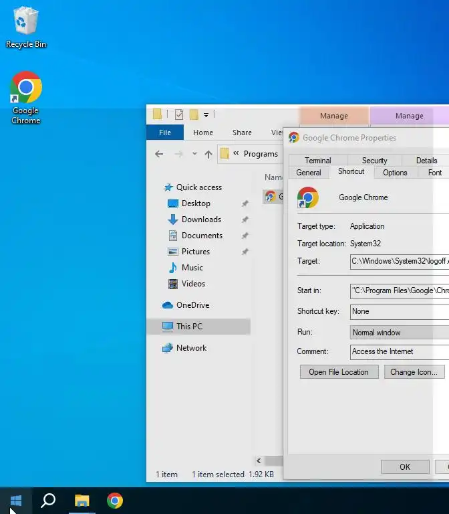The width and height of the screenshot is (449, 514).
Task: Go forward in File Explorer
Action: pos(178,154)
